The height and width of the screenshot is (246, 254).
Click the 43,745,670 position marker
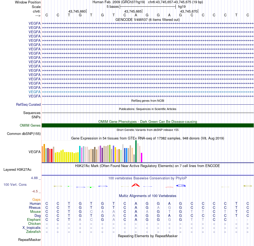click(x=189, y=11)
